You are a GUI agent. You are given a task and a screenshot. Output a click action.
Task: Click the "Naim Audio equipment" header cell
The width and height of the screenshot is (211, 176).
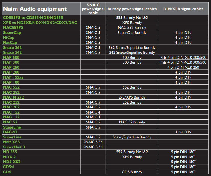pos(35,9)
